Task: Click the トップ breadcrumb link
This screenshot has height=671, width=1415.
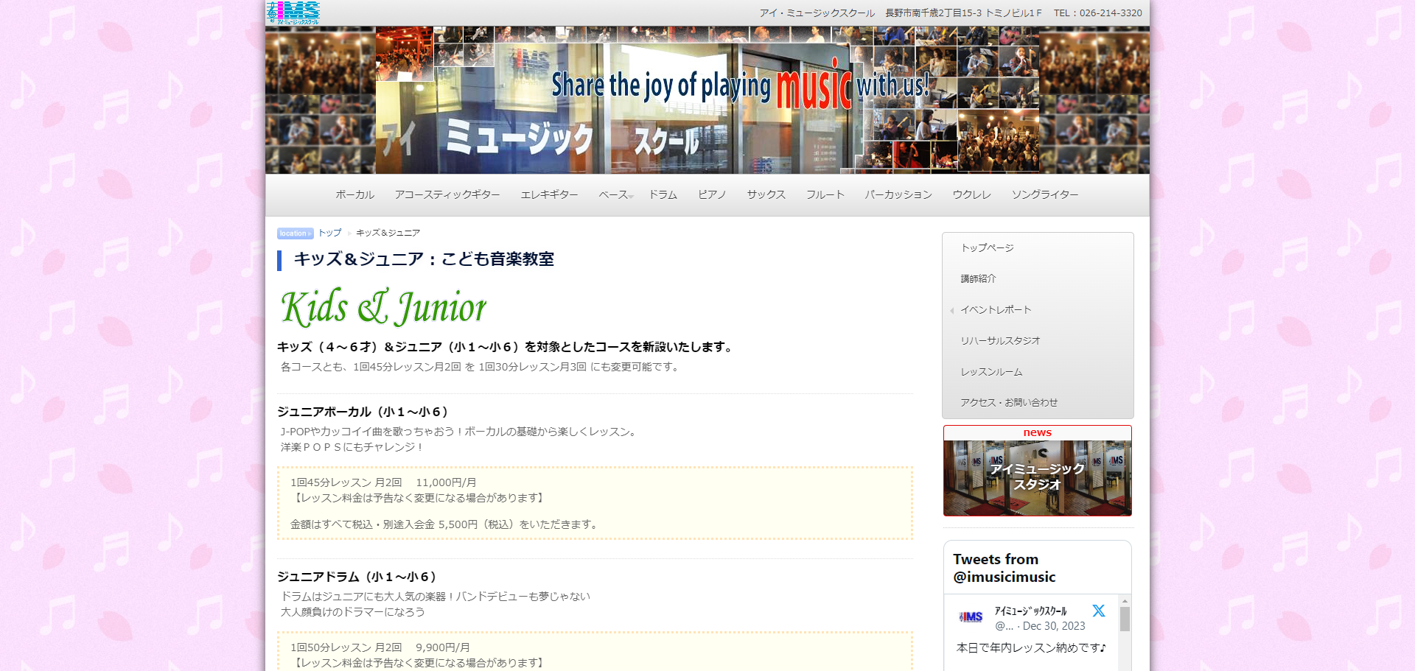Action: point(329,233)
